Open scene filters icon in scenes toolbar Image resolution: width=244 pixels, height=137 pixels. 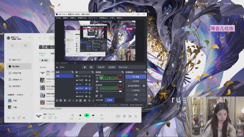[x=65, y=100]
